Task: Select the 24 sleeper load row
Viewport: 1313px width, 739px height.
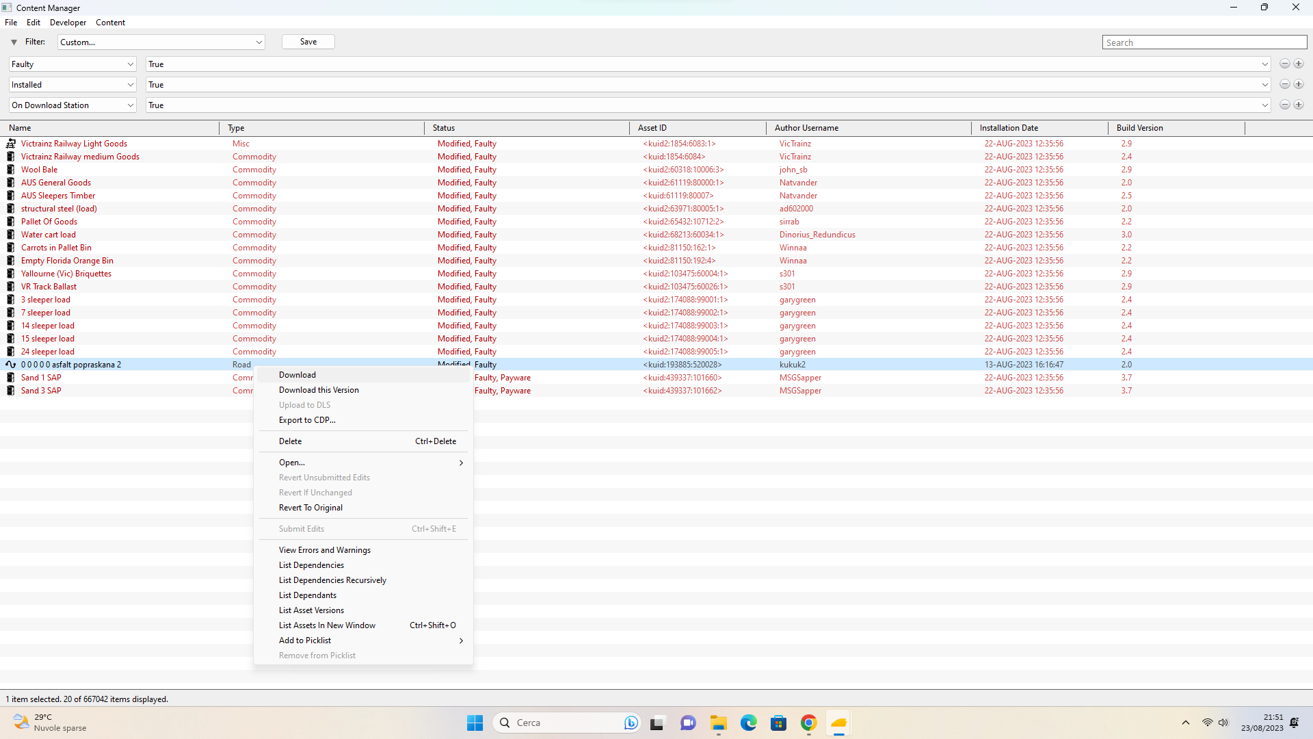Action: click(656, 352)
